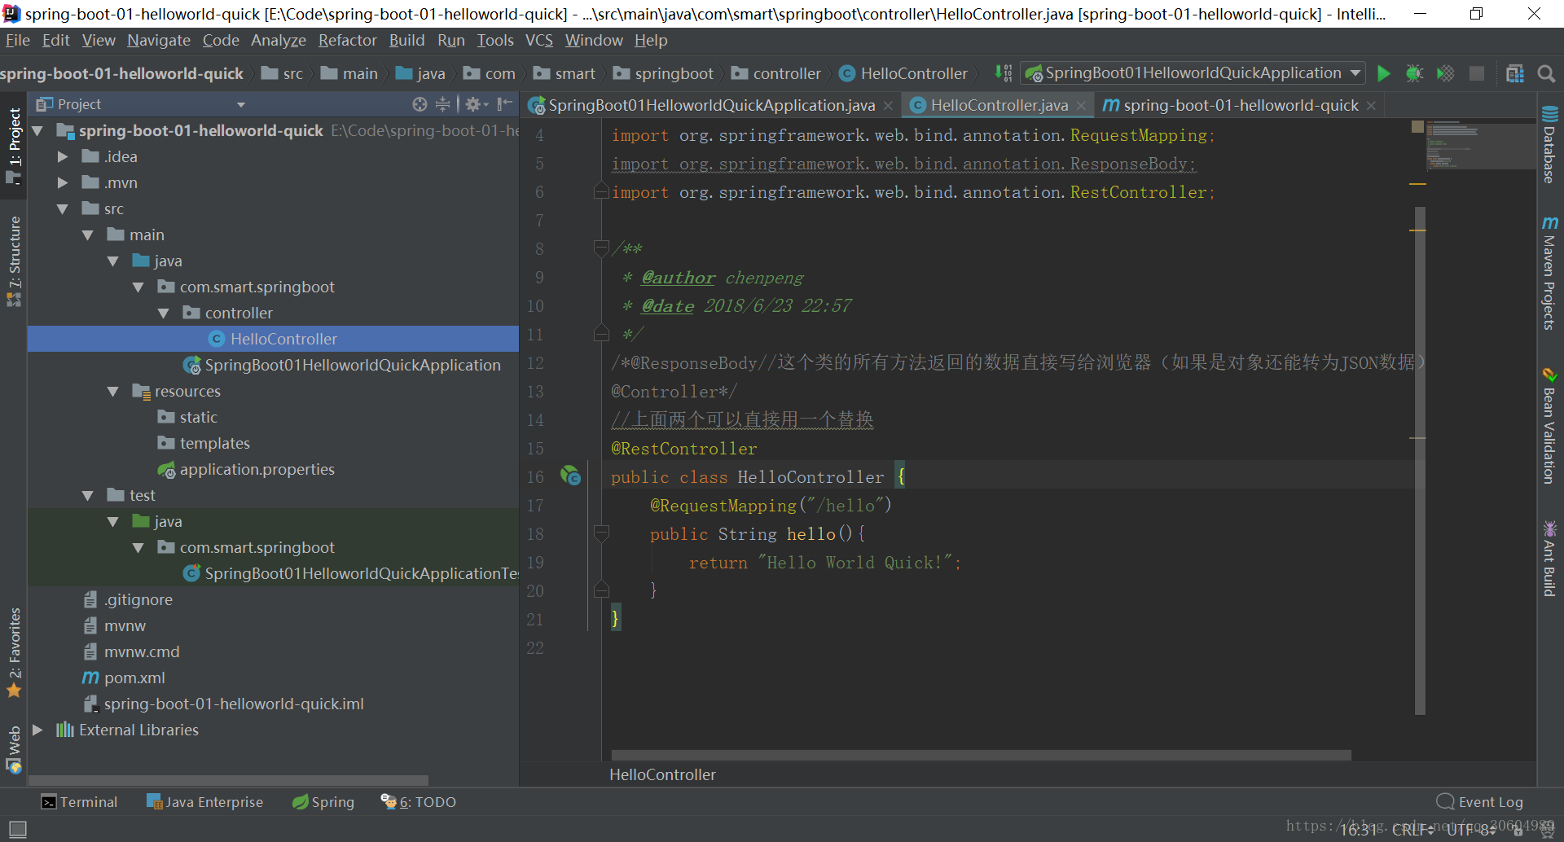Open the VCS menu
This screenshot has width=1564, height=842.
pyautogui.click(x=539, y=40)
